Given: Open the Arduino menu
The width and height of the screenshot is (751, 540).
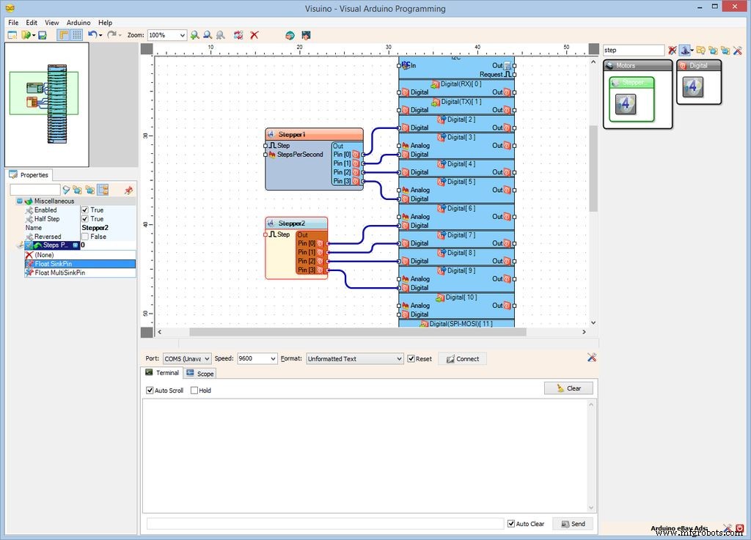Looking at the screenshot, I should [78, 22].
